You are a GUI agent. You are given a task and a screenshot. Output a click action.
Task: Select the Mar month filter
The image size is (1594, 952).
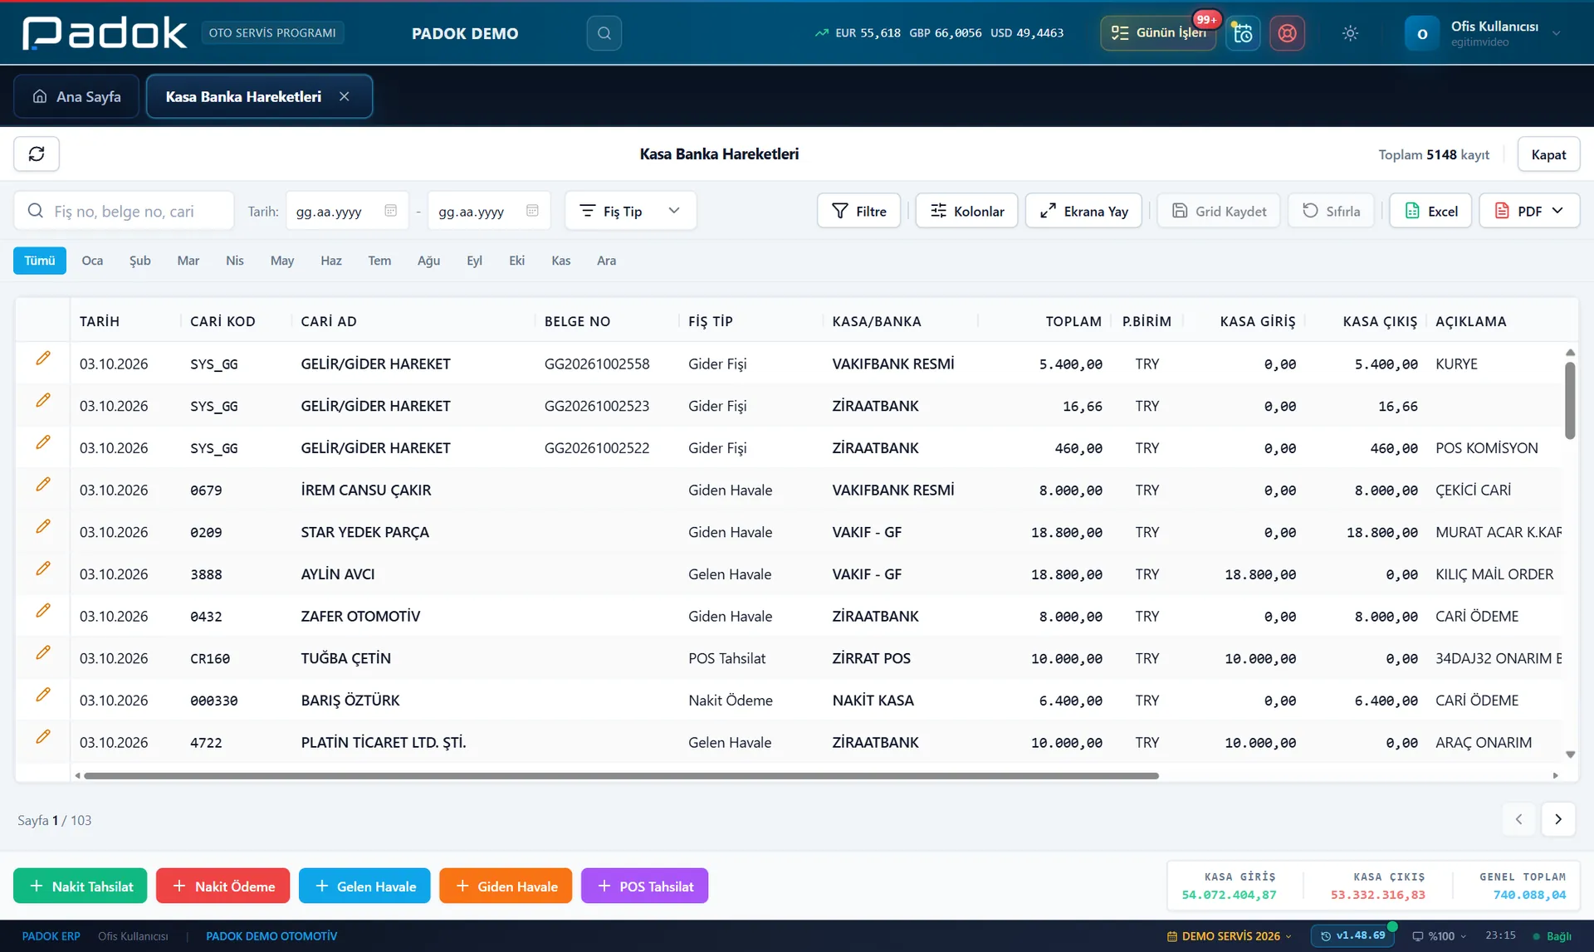click(x=188, y=261)
